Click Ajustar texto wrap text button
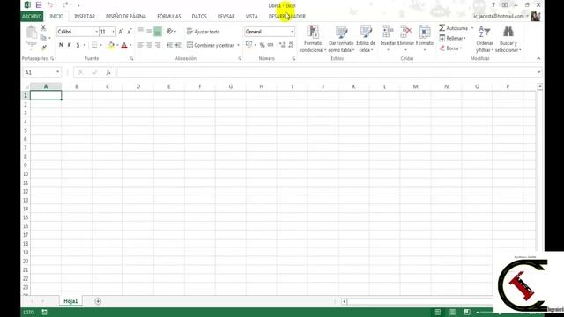 (204, 32)
